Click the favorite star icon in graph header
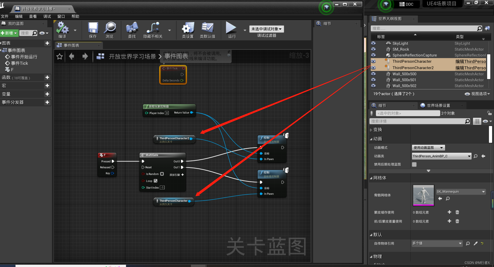This screenshot has width=494, height=267. (x=59, y=56)
